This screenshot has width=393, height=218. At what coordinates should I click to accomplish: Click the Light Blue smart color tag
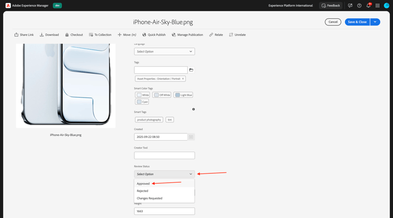coord(183,95)
